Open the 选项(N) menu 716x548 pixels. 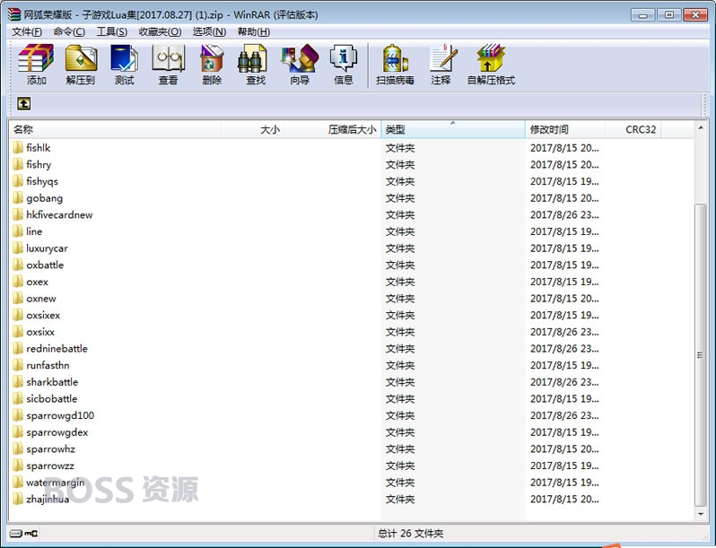click(x=209, y=31)
